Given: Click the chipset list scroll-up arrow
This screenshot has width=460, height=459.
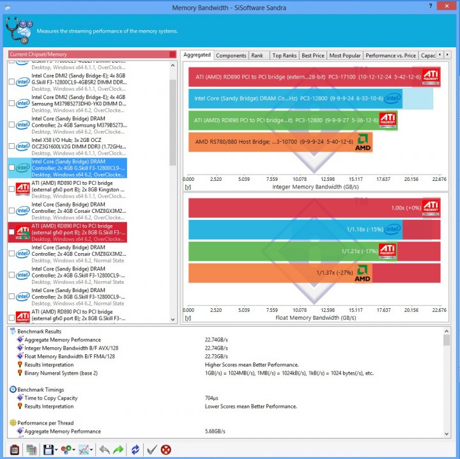Looking at the screenshot, I should (x=172, y=65).
